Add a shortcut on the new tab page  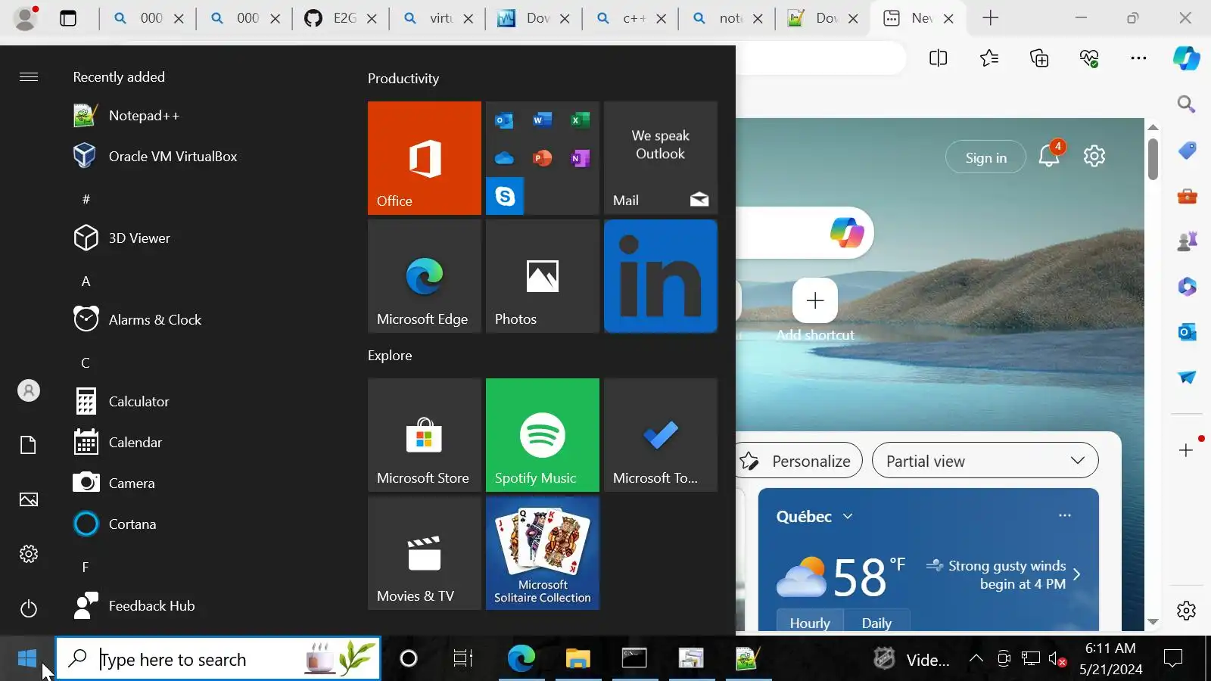point(815,300)
